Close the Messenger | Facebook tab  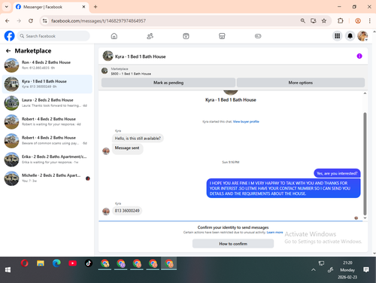83,7
